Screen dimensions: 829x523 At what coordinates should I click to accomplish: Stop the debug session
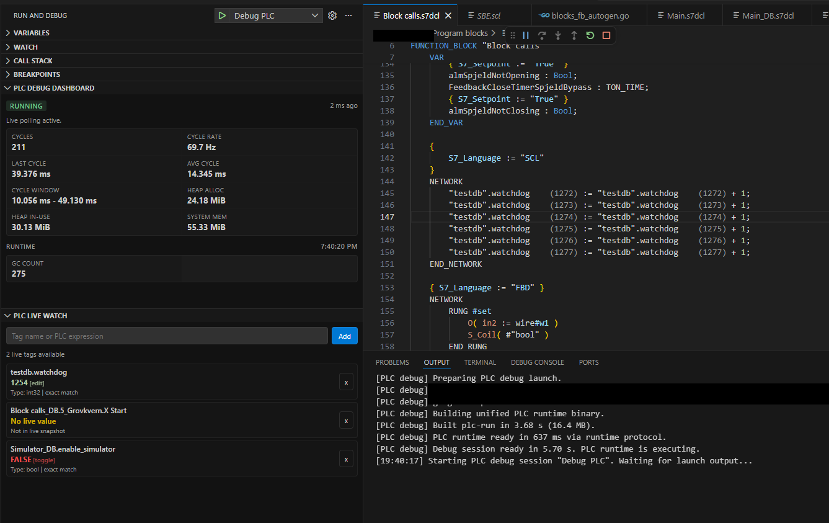[x=606, y=35]
